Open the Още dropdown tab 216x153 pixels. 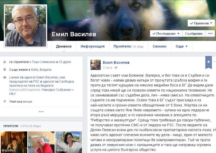tap(181, 46)
